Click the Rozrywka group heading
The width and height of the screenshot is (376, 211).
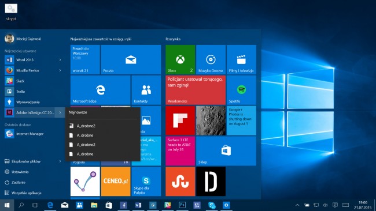coord(173,39)
